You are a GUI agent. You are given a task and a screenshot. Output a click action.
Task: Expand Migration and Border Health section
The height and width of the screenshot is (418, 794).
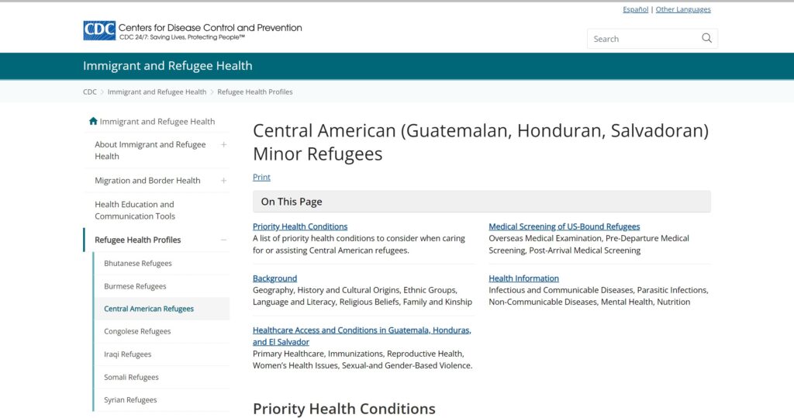223,181
